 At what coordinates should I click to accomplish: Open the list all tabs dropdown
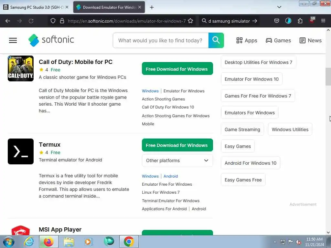pos(279,7)
